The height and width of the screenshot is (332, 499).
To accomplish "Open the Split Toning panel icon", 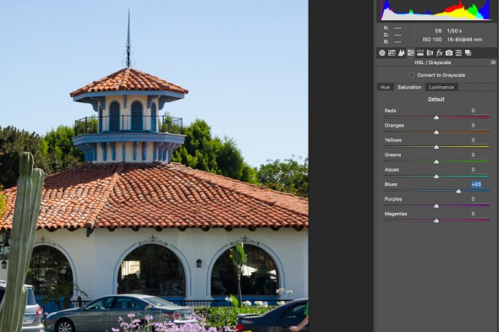I will click(x=420, y=52).
